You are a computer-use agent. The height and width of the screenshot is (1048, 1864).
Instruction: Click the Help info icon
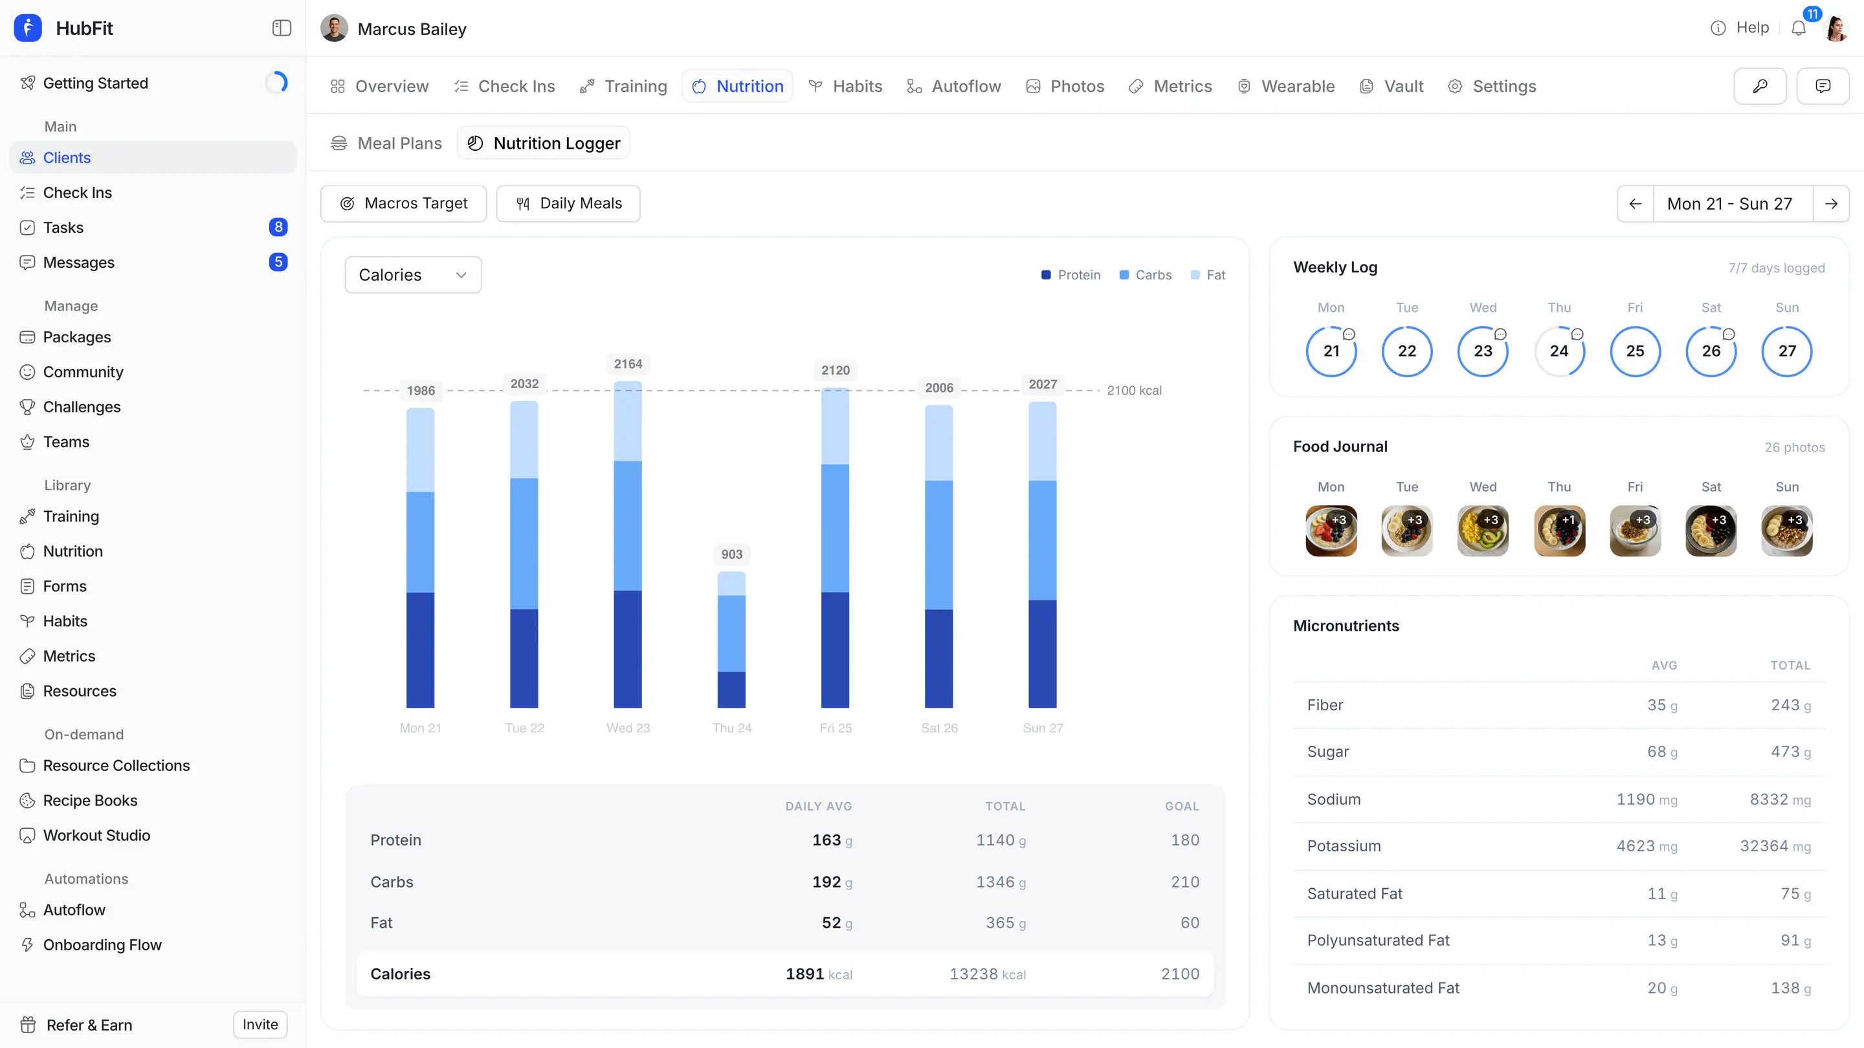(1718, 28)
